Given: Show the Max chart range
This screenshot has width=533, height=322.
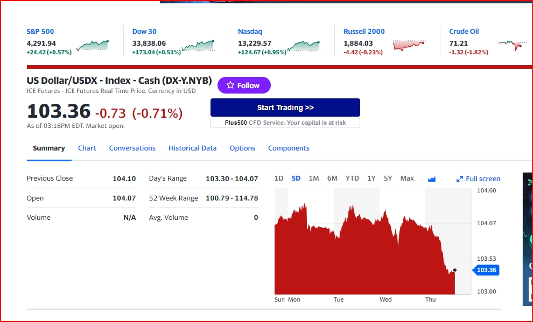Looking at the screenshot, I should (x=407, y=178).
